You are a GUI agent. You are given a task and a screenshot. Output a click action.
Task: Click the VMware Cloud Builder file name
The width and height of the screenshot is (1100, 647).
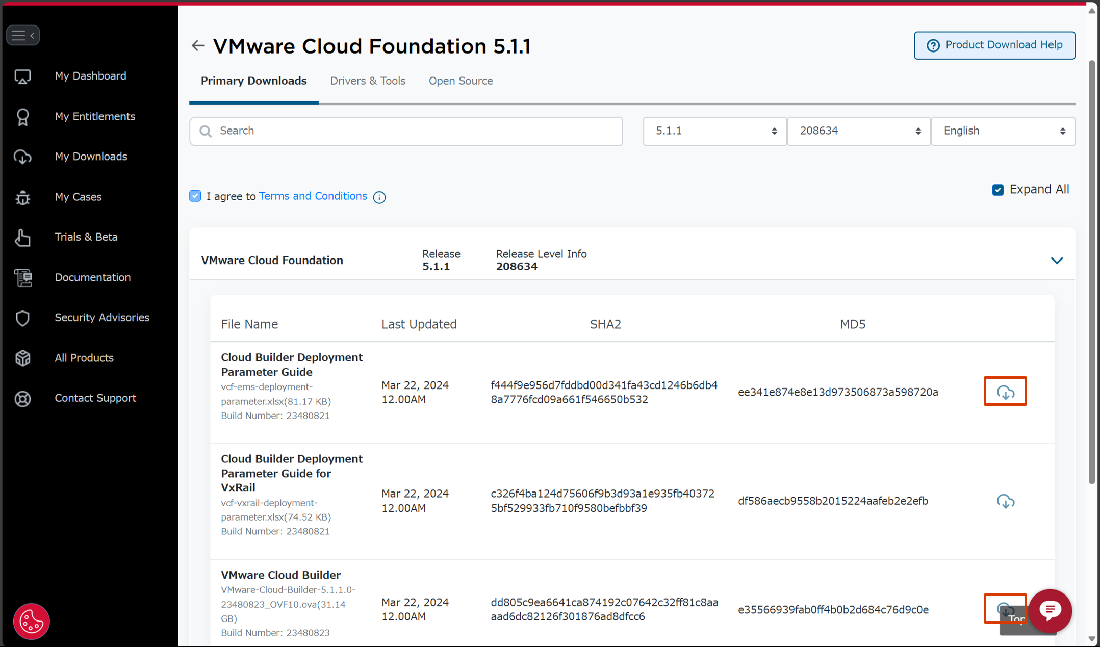pyautogui.click(x=280, y=575)
